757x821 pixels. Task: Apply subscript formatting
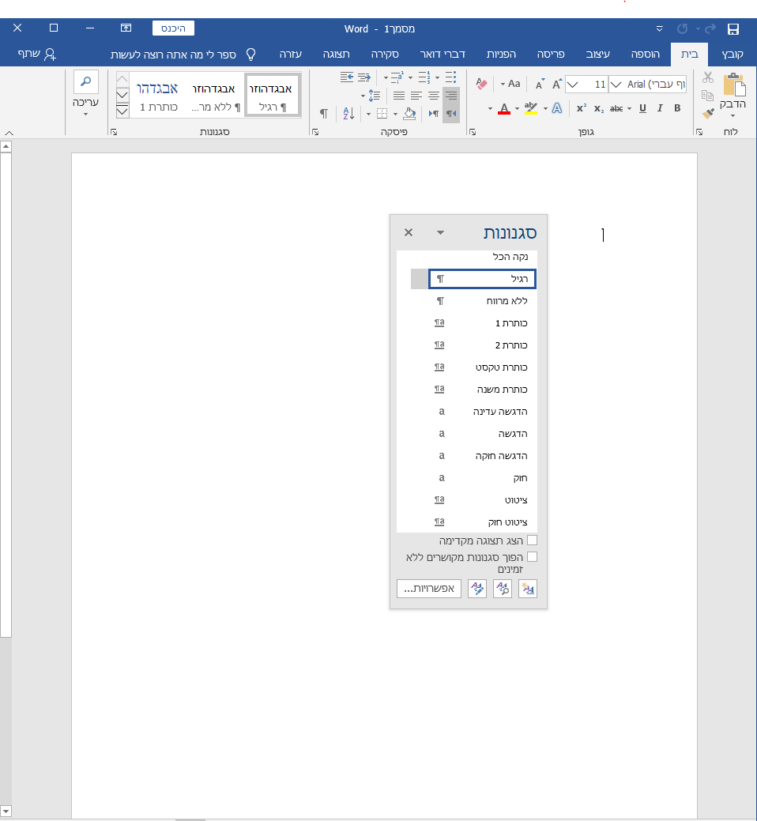[x=599, y=108]
